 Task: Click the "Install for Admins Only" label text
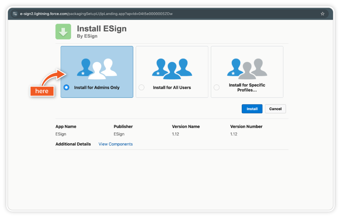point(97,88)
